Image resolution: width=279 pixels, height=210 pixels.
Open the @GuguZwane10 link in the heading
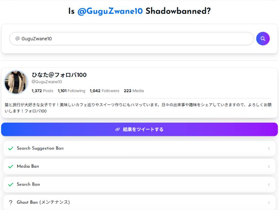[x=110, y=11]
